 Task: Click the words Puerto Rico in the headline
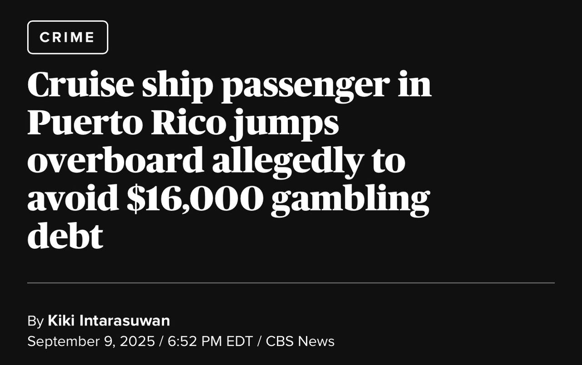127,123
